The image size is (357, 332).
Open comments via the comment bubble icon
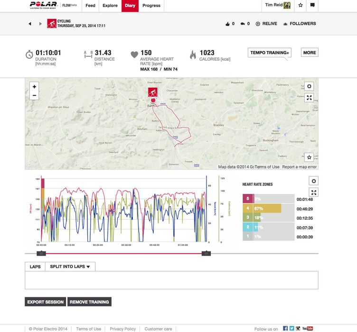coord(243,24)
